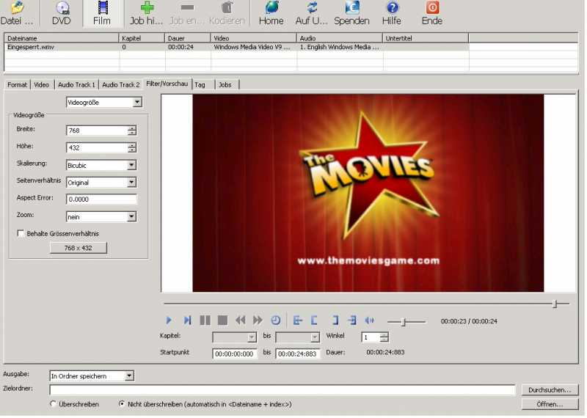Screen dimensions: 587x418
Task: Add job with green plus icon
Action: pyautogui.click(x=147, y=9)
